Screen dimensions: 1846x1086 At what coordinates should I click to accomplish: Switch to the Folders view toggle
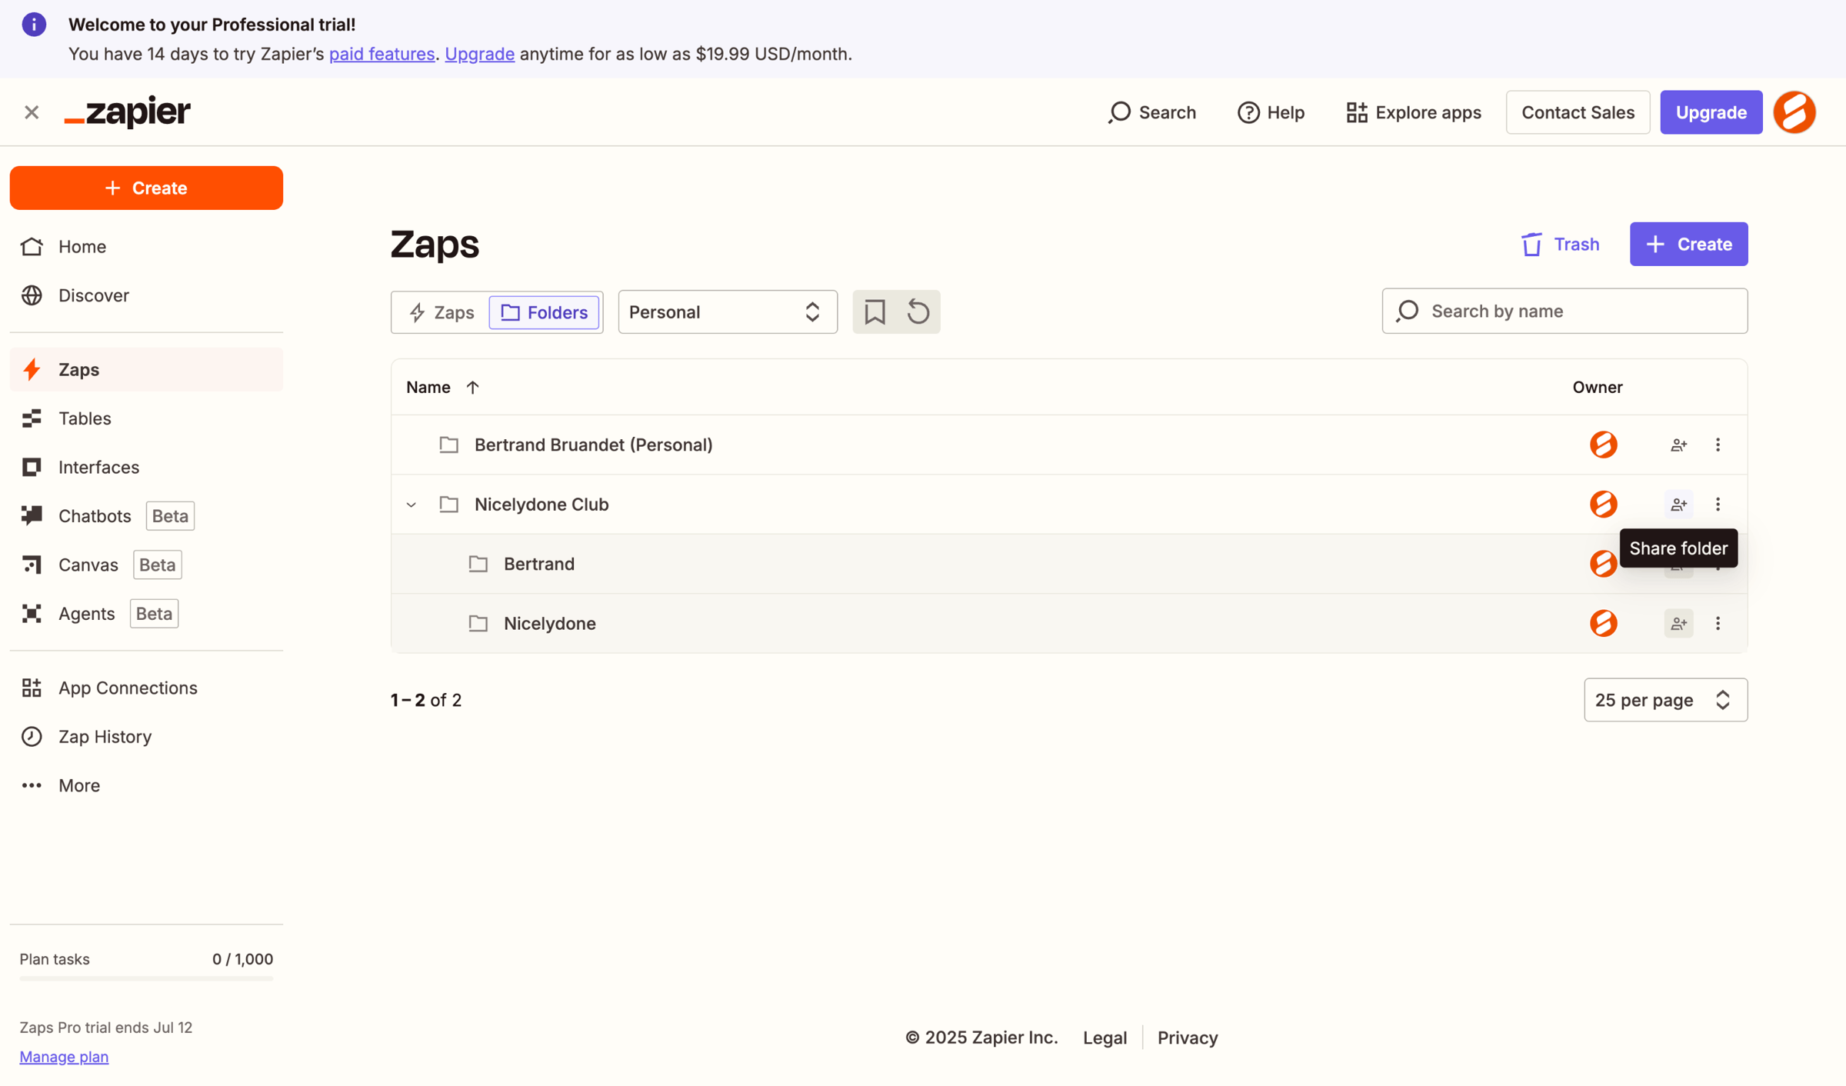pos(545,312)
